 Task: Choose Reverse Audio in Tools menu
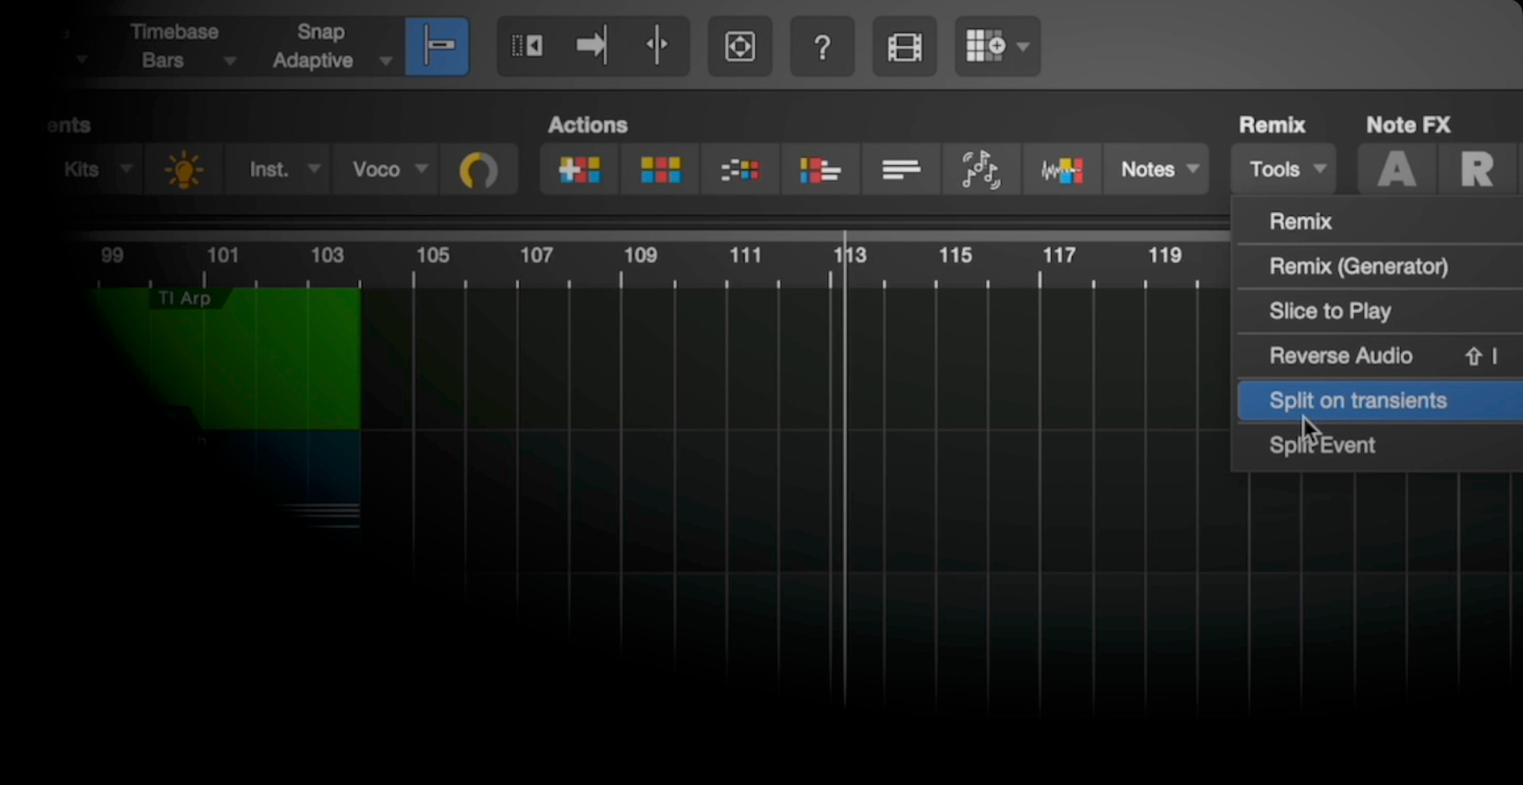(x=1341, y=356)
